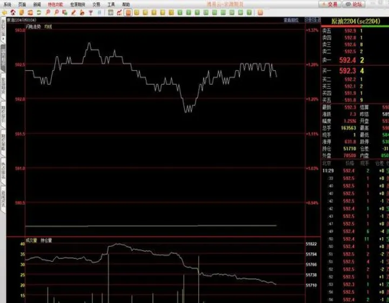This screenshot has height=303, width=389.
Task: Select the 闪电走势 chart tab
Action: pos(33,26)
